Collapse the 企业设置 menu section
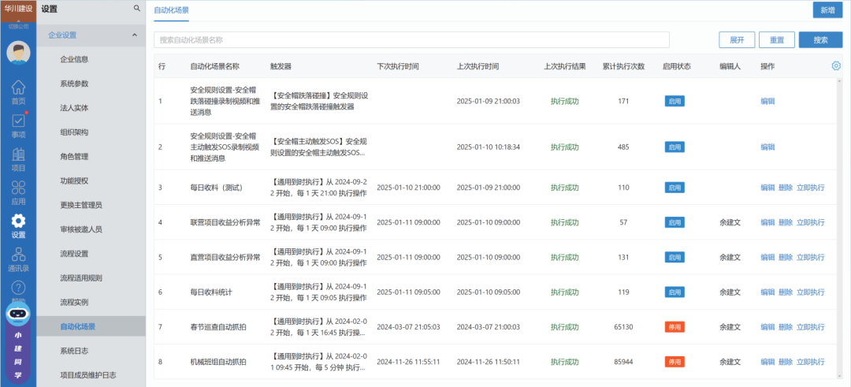The height and width of the screenshot is (387, 851). (x=134, y=35)
